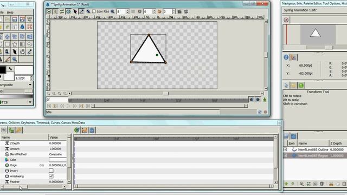
Task: Toggle the Invert checkbox in params
Action: click(x=51, y=171)
